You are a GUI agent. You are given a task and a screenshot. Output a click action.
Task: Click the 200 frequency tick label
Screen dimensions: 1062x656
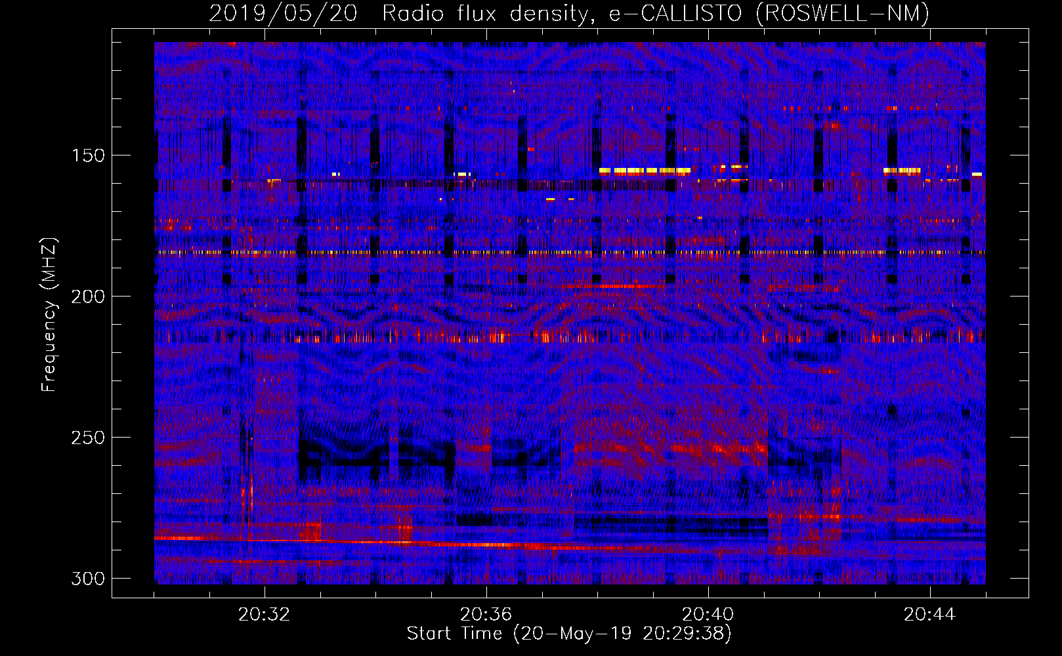coord(88,297)
